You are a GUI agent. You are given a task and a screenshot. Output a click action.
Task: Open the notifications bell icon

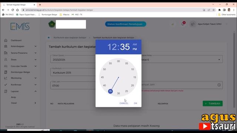pos(183,24)
